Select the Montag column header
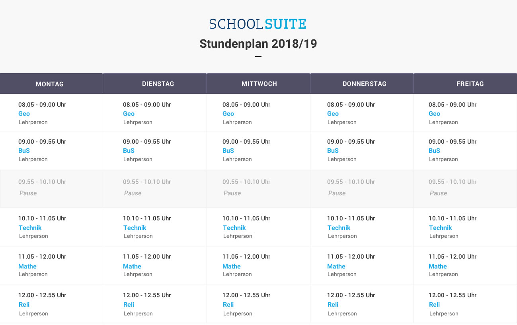The height and width of the screenshot is (325, 517). [x=50, y=84]
